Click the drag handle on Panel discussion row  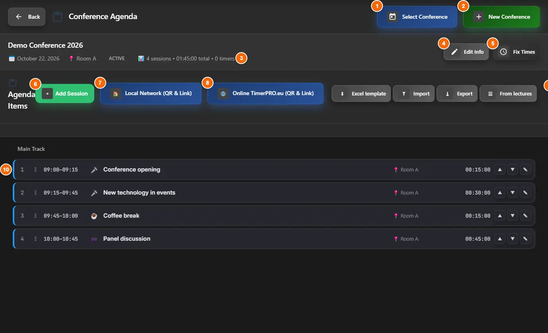(35, 239)
